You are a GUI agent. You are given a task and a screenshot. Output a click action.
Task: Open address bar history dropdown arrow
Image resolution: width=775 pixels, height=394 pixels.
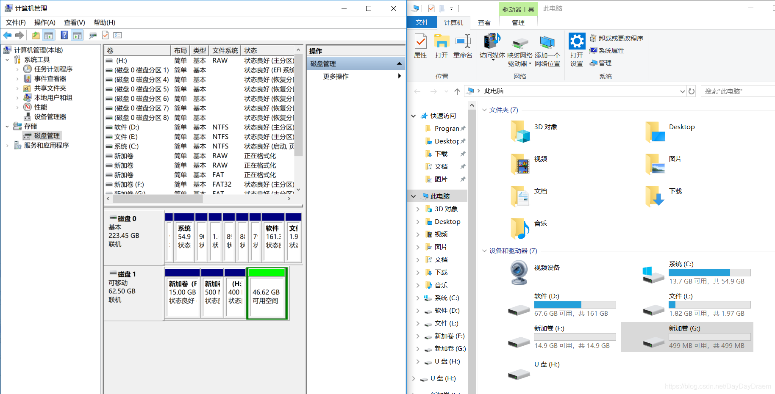click(682, 91)
